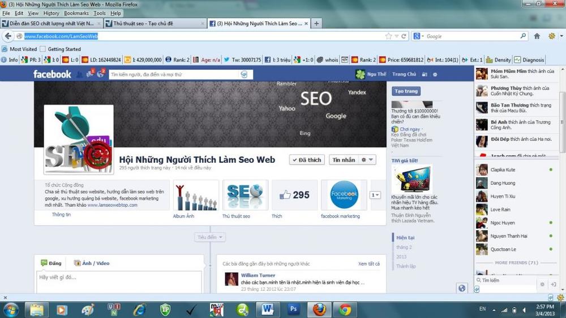Open the addon menu arrow at toolbar end
The image size is (566, 318).
click(561, 36)
